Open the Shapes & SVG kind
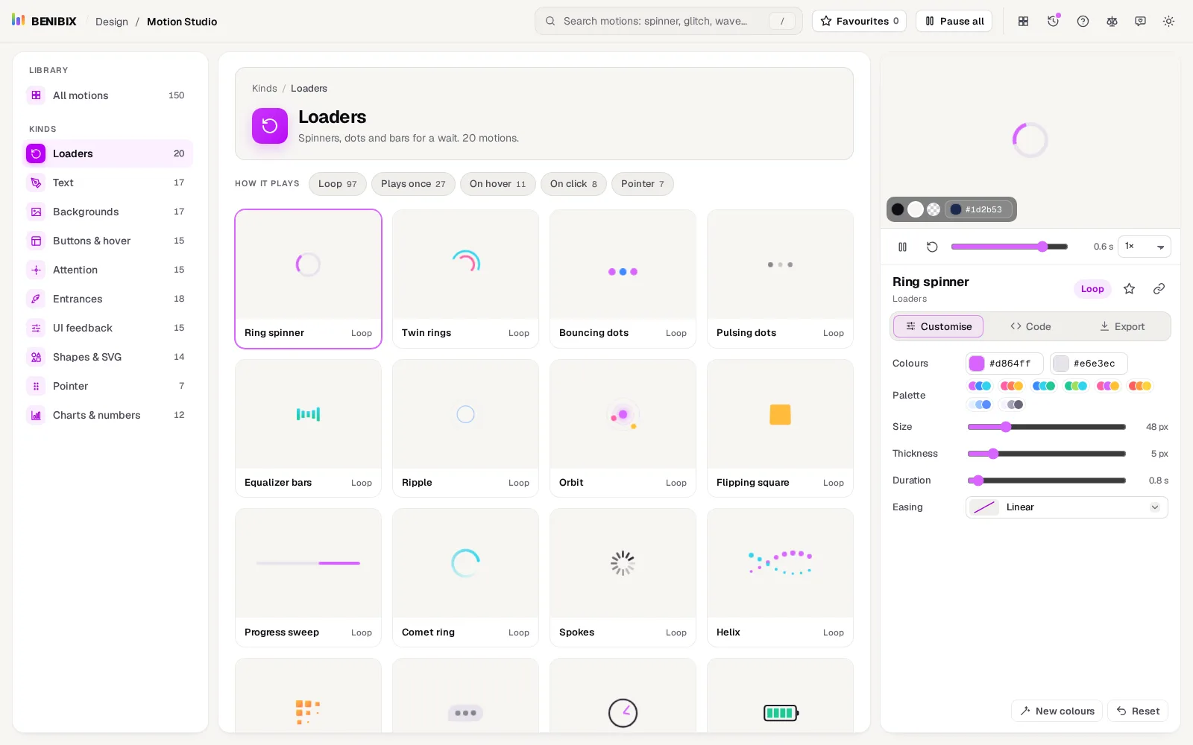This screenshot has height=745, width=1193. click(x=108, y=357)
